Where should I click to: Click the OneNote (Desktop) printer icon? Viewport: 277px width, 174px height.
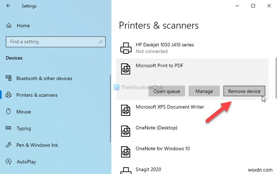point(125,131)
